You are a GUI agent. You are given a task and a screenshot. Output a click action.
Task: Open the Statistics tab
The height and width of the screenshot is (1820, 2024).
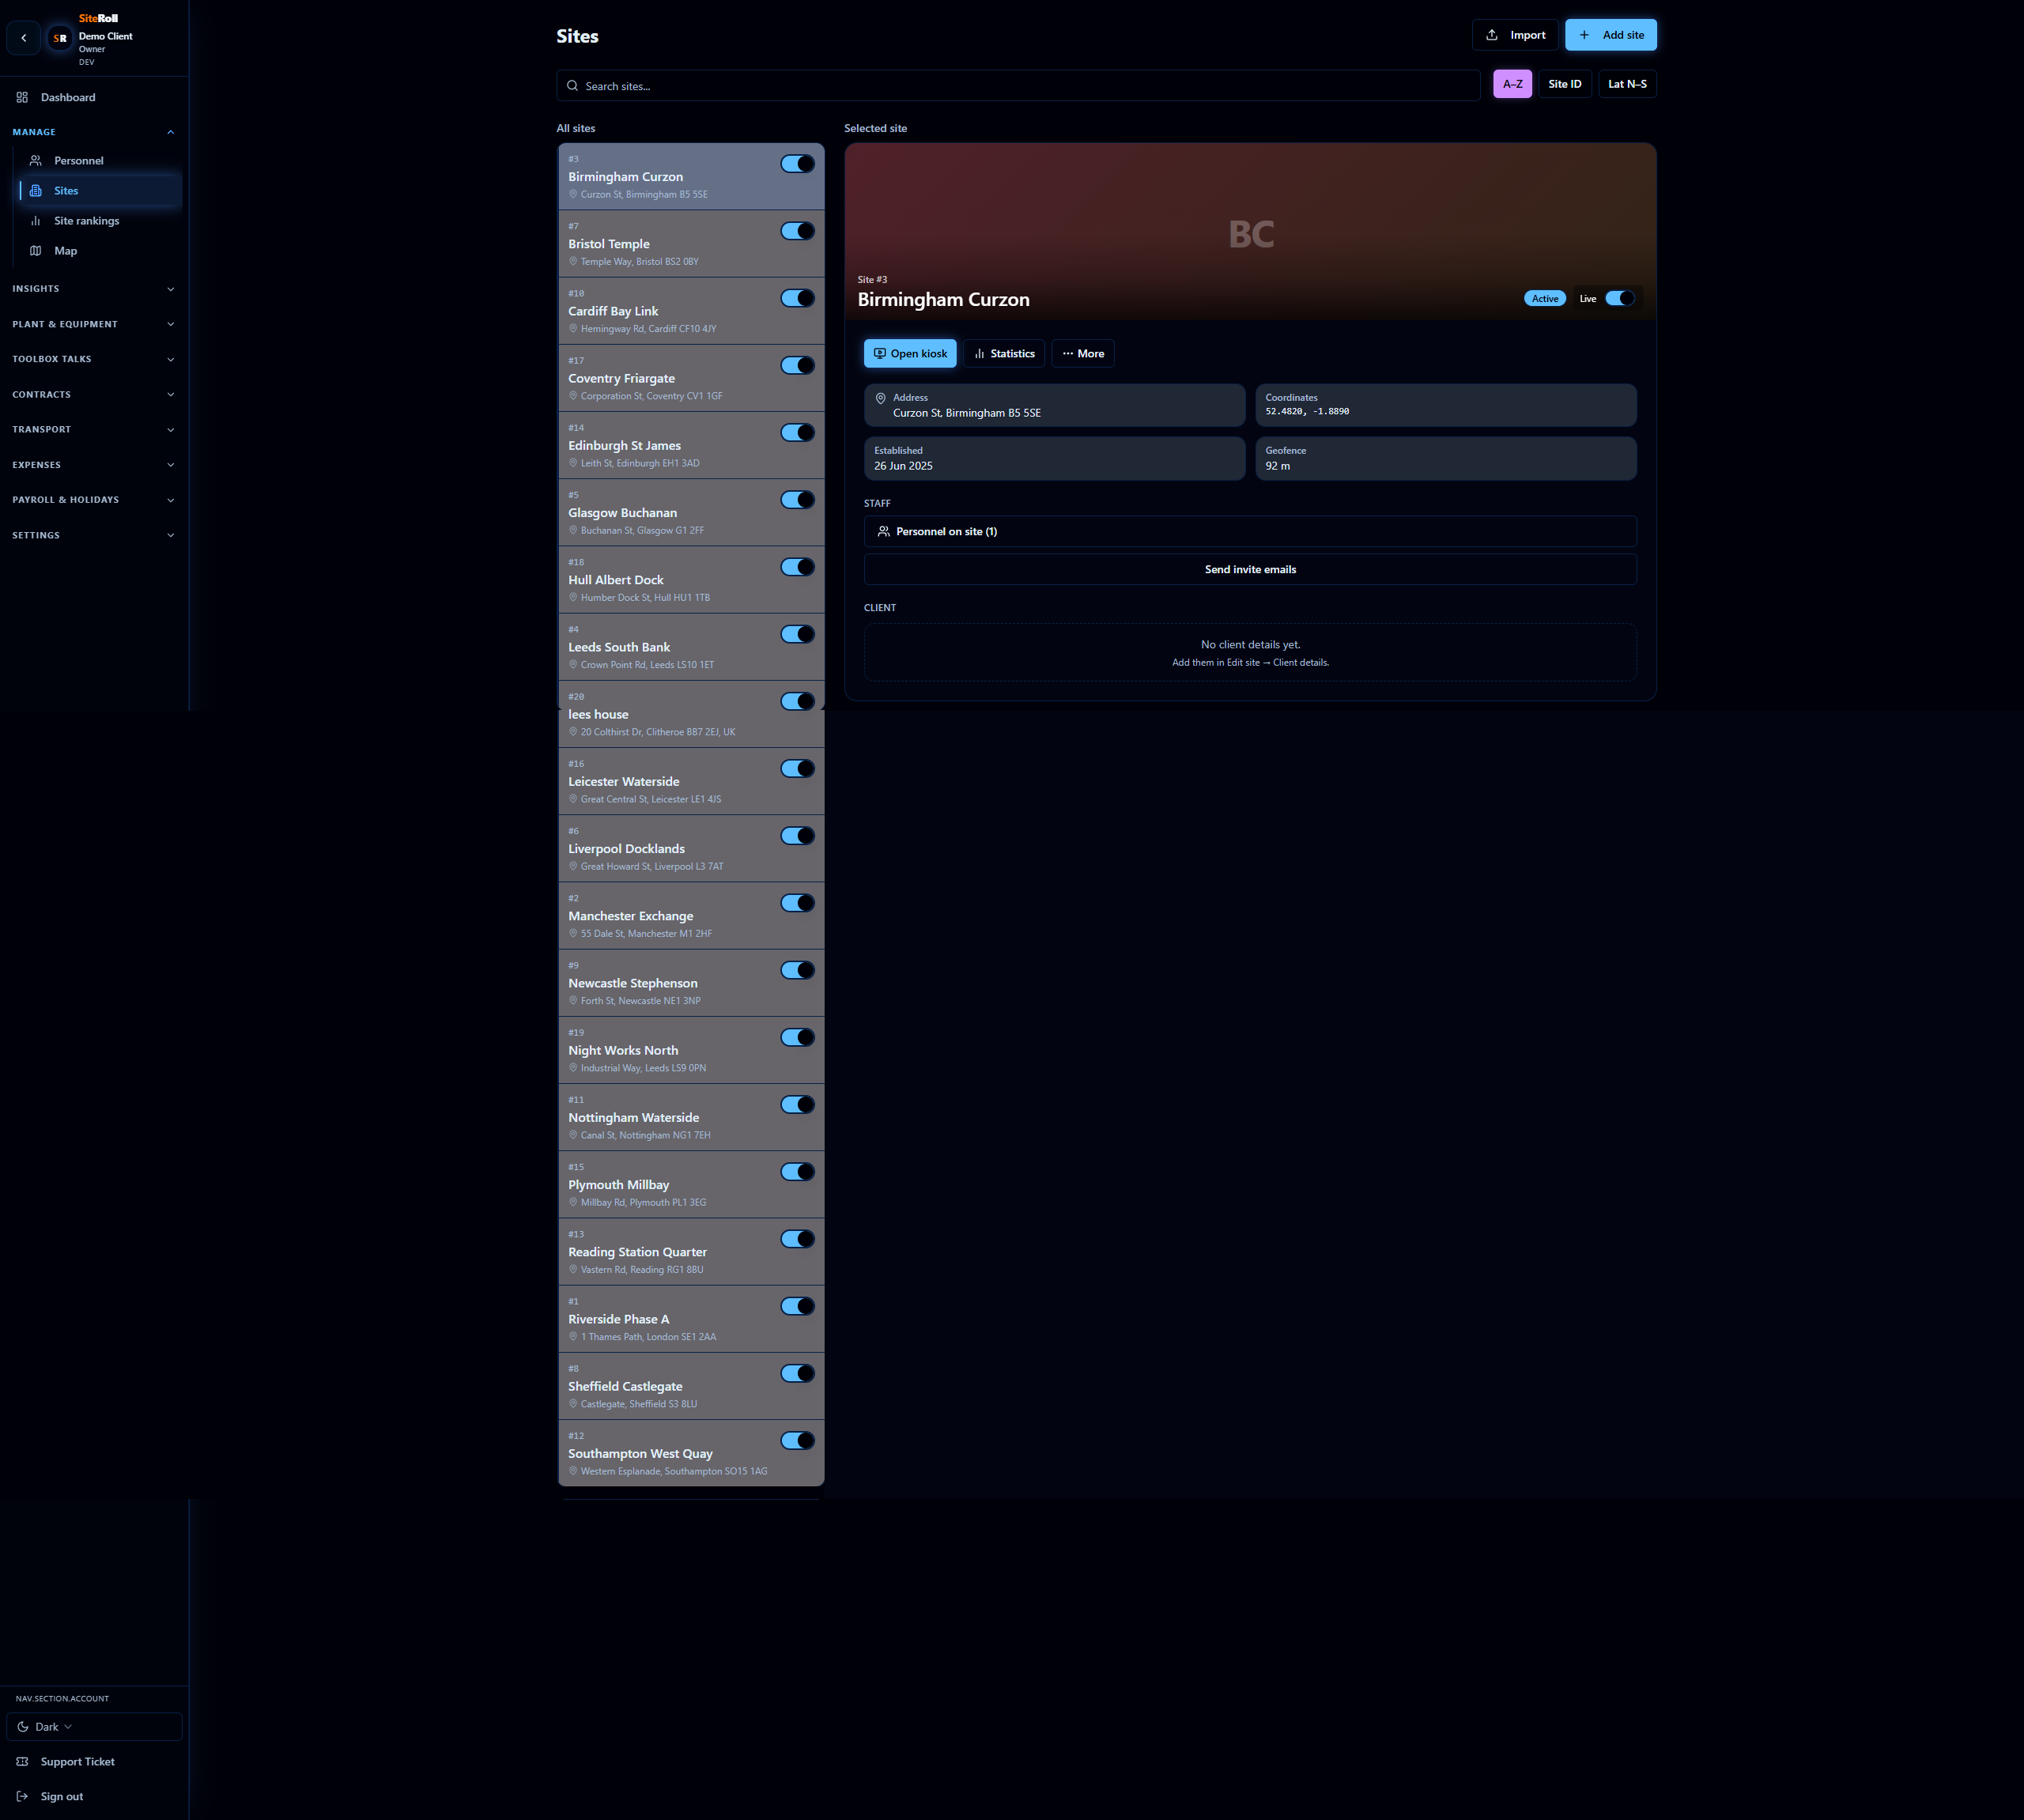(1004, 353)
